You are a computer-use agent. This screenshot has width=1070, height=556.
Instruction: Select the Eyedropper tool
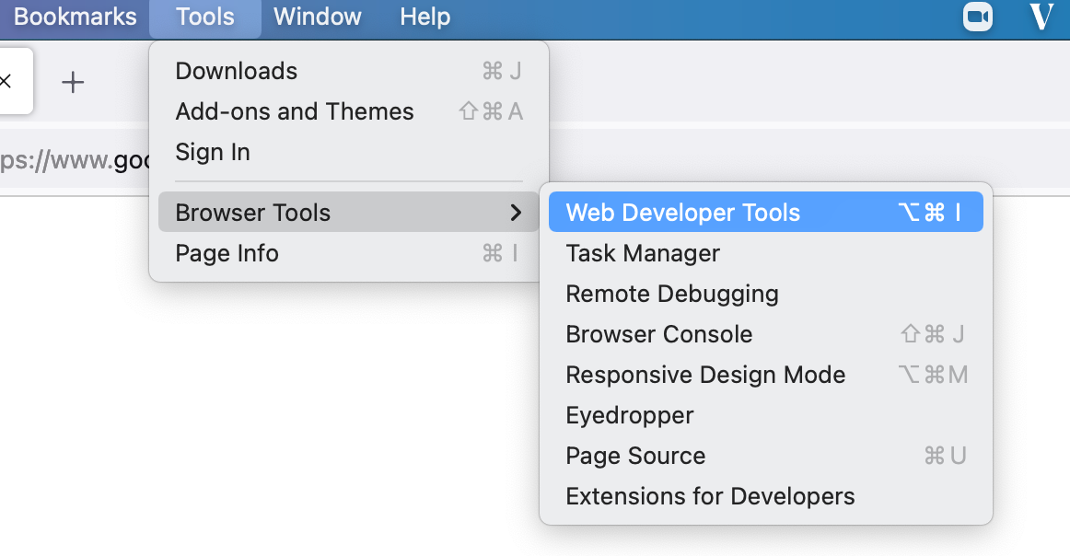coord(629,414)
